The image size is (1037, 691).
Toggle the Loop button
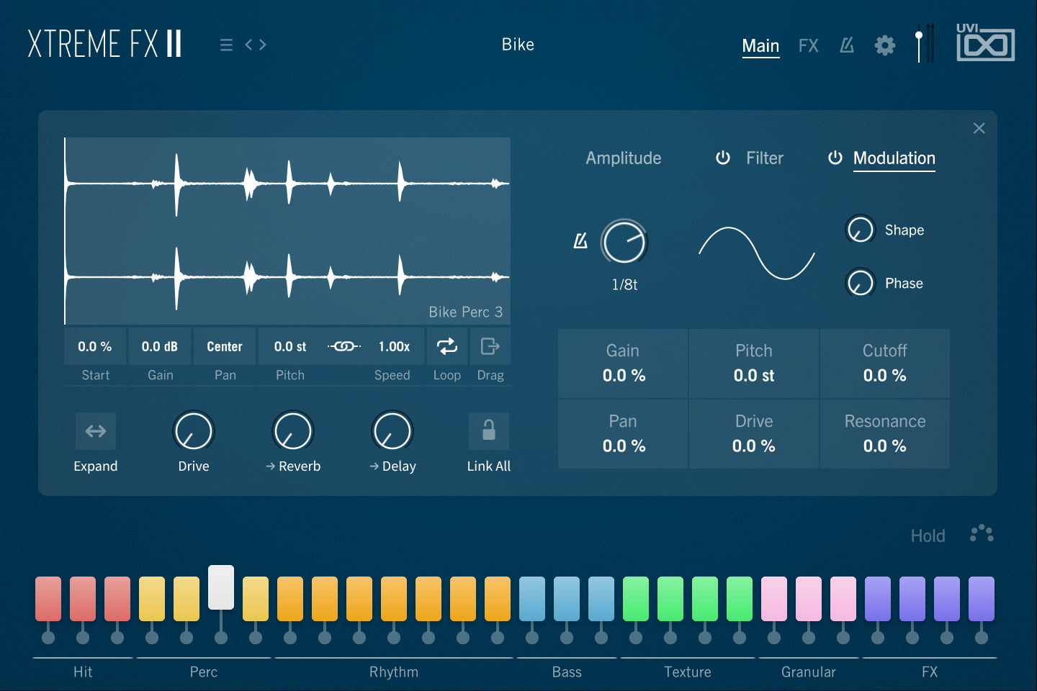pos(447,346)
